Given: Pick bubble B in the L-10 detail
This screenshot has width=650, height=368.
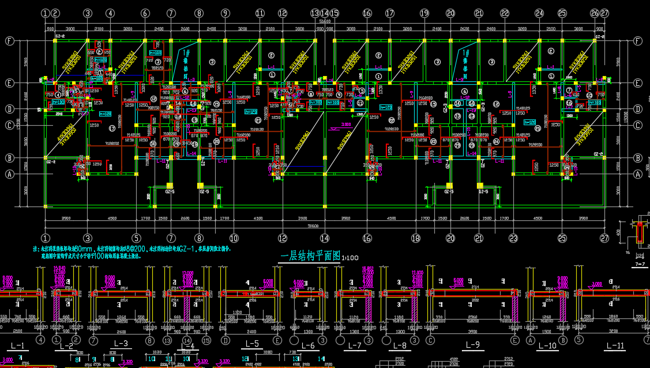Looking at the screenshot, I should pyautogui.click(x=562, y=341).
